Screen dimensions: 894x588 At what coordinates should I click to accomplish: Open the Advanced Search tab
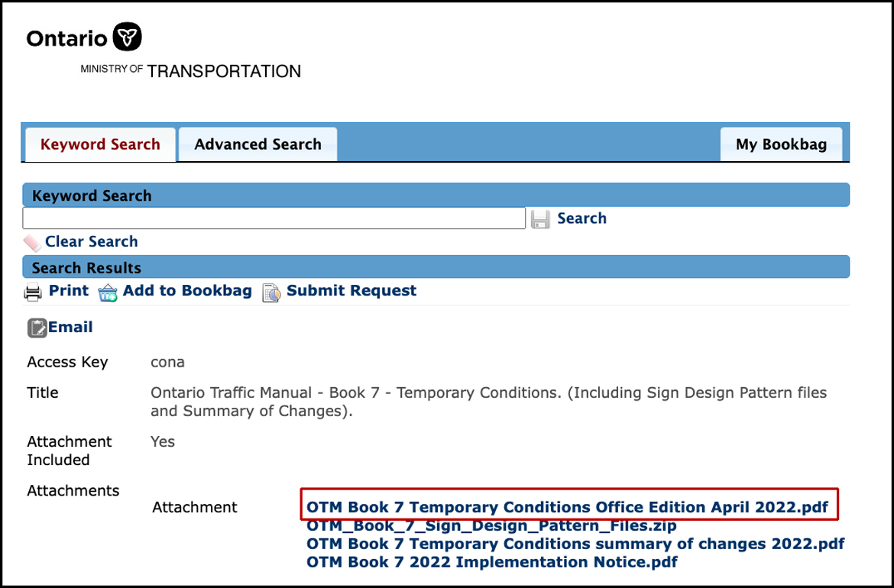[258, 144]
